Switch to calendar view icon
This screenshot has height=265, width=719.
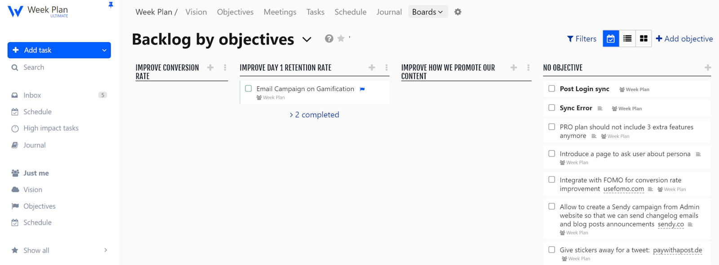click(611, 39)
